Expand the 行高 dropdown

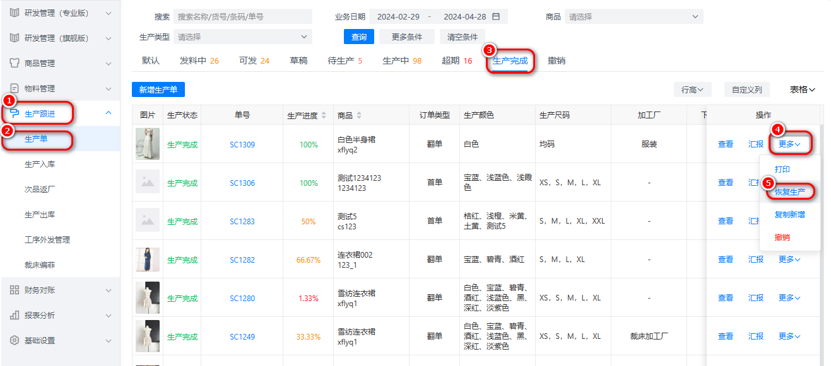692,90
